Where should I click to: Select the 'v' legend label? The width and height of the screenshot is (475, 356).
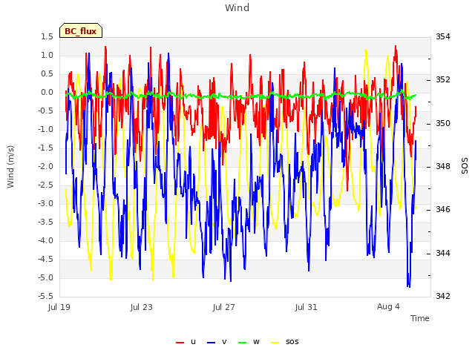point(224,342)
